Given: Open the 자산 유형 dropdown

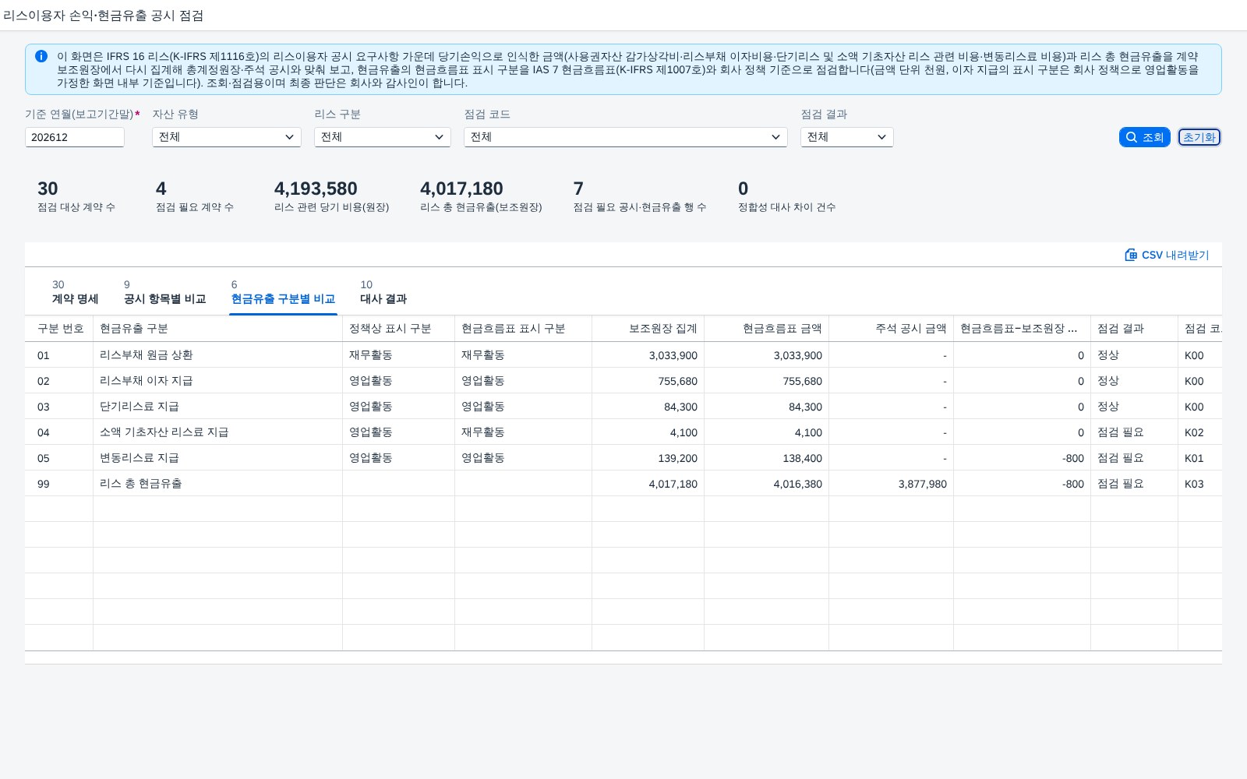Looking at the screenshot, I should 226,137.
